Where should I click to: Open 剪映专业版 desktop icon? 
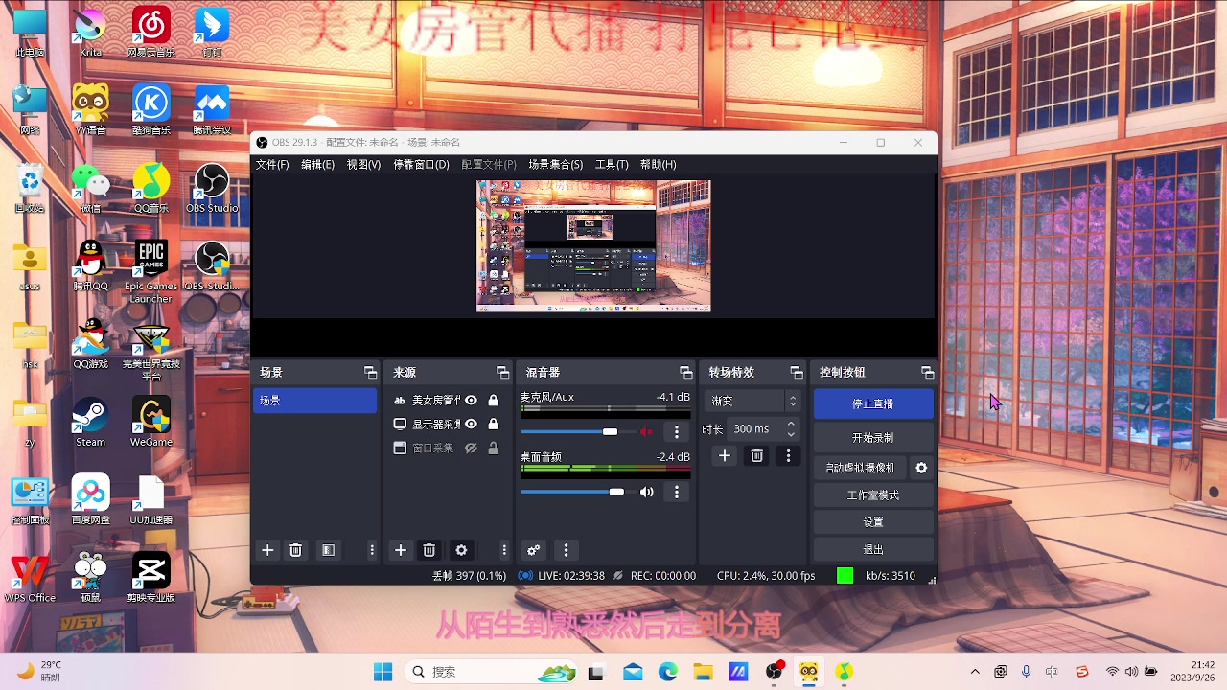[150, 578]
